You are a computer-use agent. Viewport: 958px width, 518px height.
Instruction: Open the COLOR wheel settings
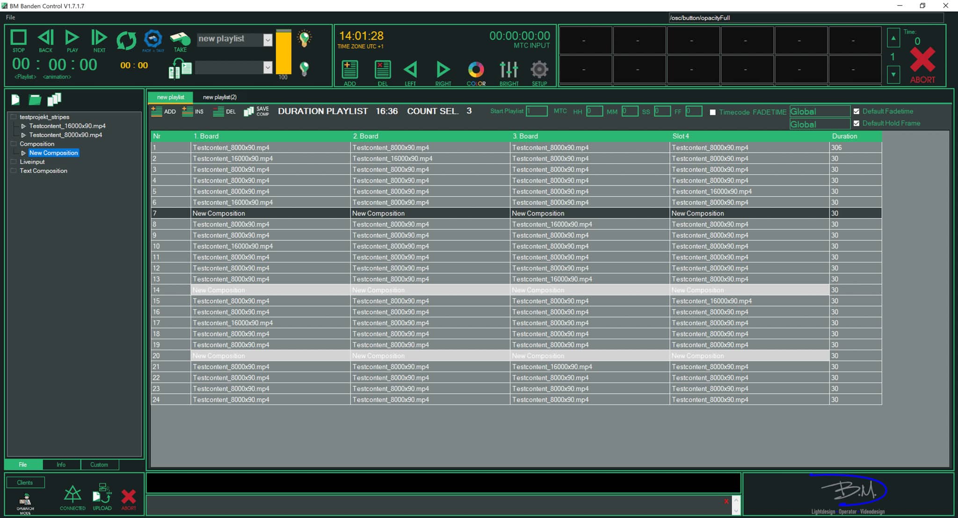(476, 70)
